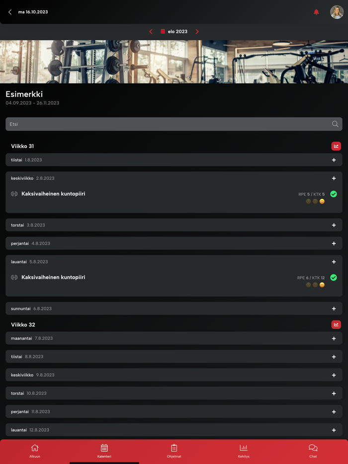Screen dimensions: 348x464
Task: Add workout on keskiviikko 9.8.2023
Action: [x=334, y=375]
